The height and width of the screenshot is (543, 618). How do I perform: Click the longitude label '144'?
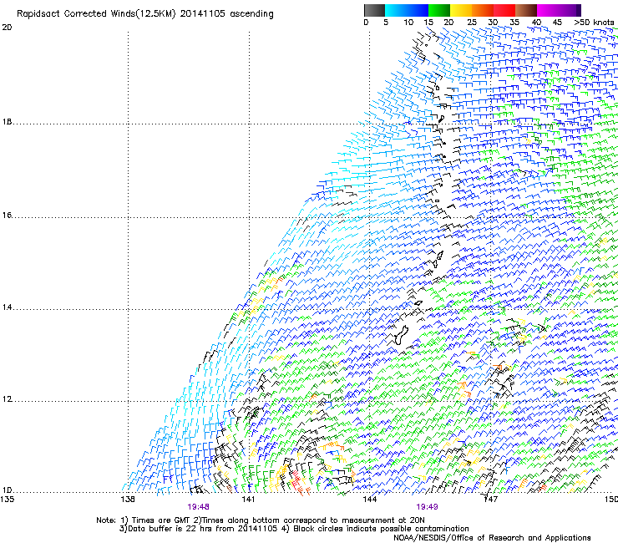(369, 500)
